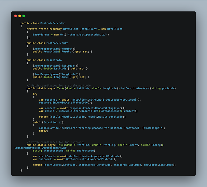207x187 pixels.
Task: Click the JsonSerializer.Deserialize line
Action: [88, 111]
